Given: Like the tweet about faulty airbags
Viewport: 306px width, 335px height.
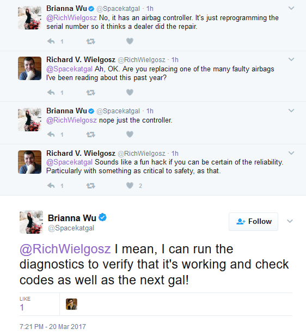Looking at the screenshot, I should 130,92.
